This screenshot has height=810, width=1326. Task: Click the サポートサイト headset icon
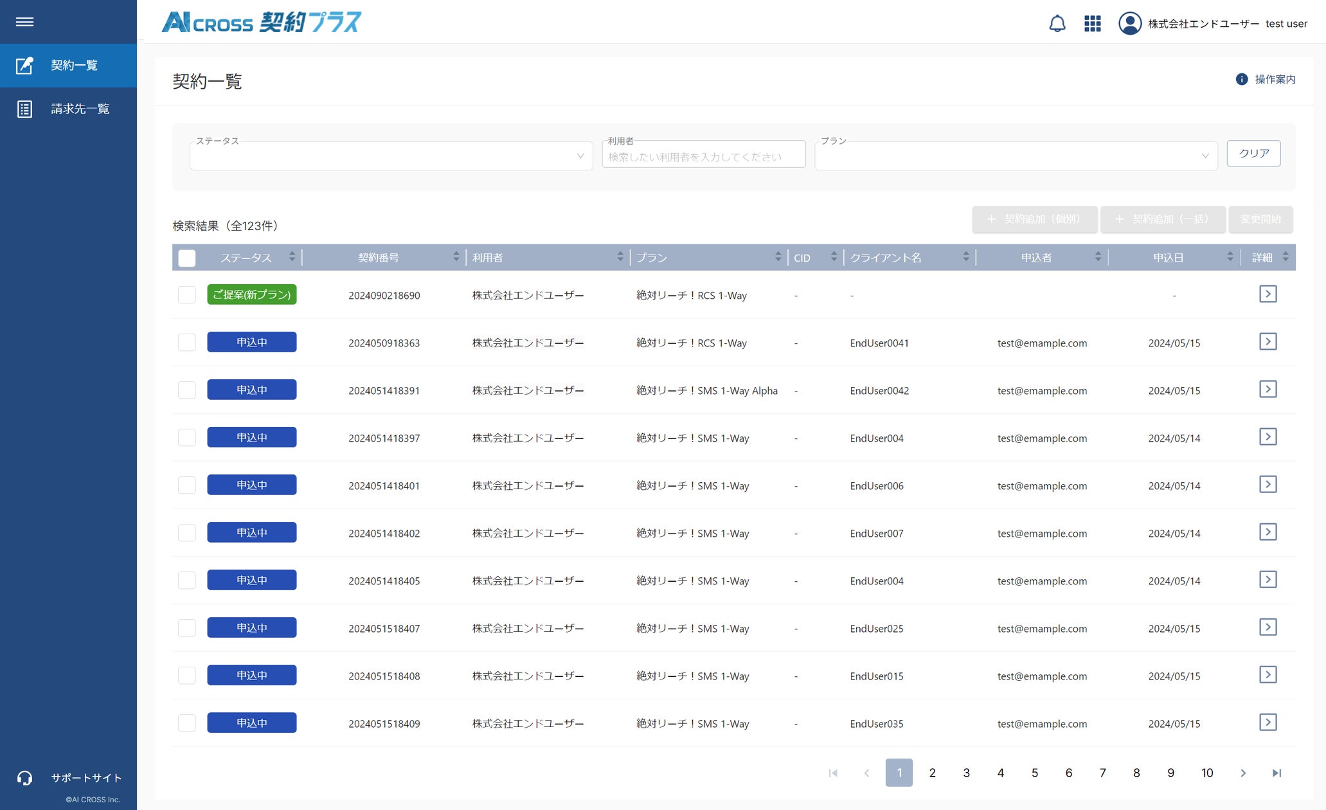coord(24,778)
